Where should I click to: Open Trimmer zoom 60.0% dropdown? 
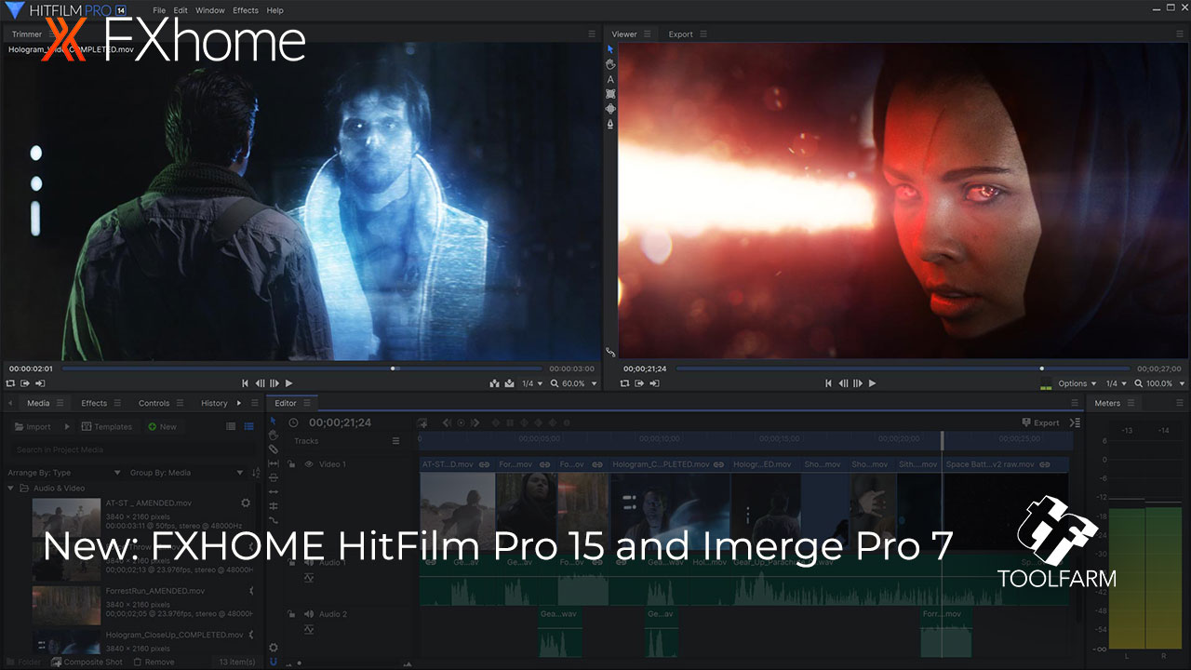coord(575,383)
